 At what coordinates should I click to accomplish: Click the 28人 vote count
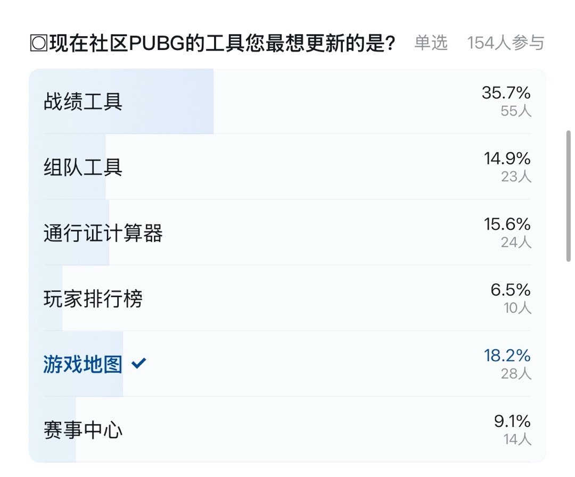516,373
